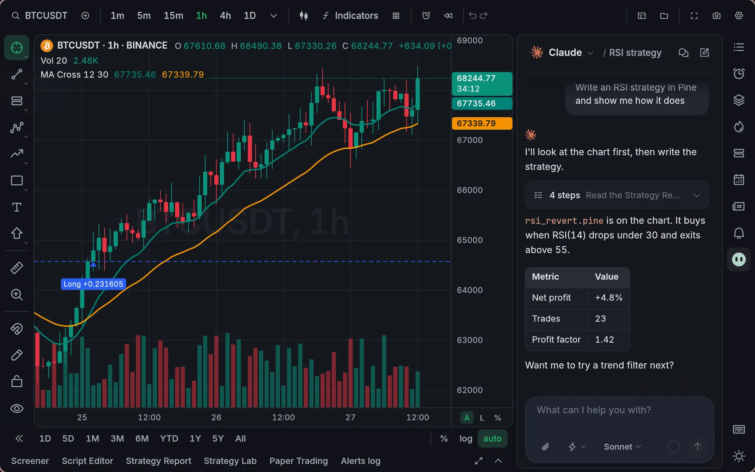Open the Fibonacci retracement tools
The height and width of the screenshot is (472, 755).
click(x=16, y=101)
